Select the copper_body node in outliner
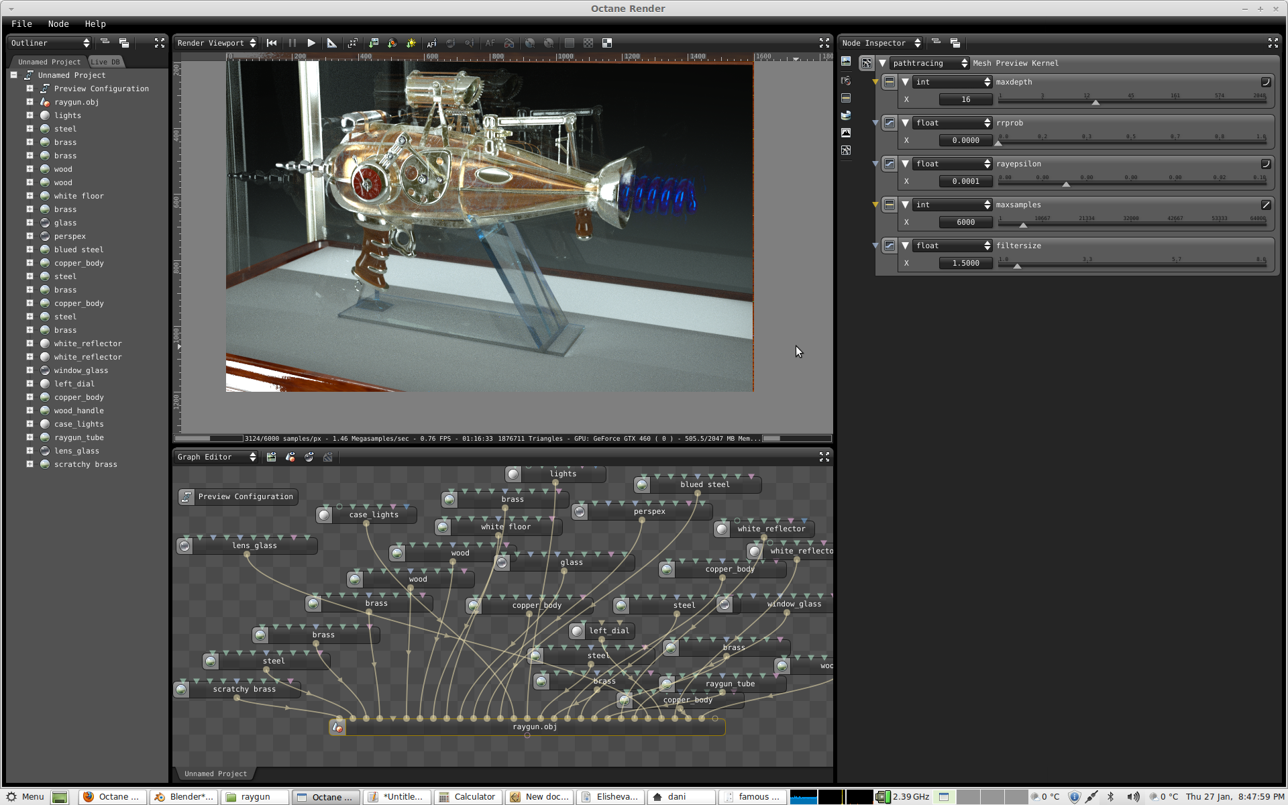The height and width of the screenshot is (805, 1288). [x=78, y=263]
